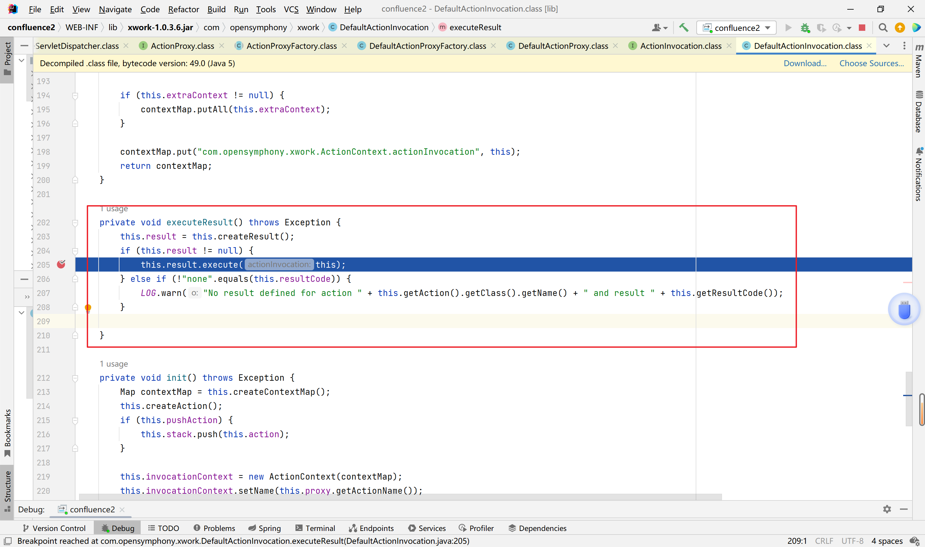Click the Choose Sources link
Image resolution: width=925 pixels, height=547 pixels.
[x=872, y=63]
